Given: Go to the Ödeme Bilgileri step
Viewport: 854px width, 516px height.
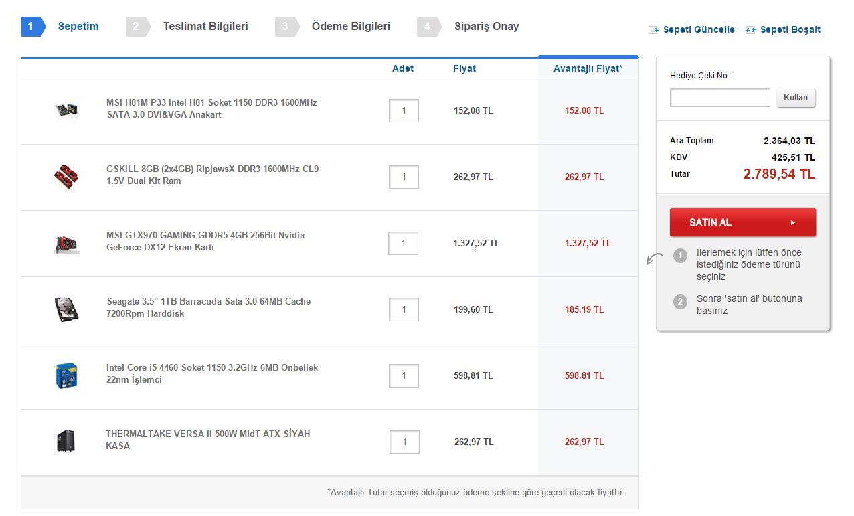Looking at the screenshot, I should 351,27.
